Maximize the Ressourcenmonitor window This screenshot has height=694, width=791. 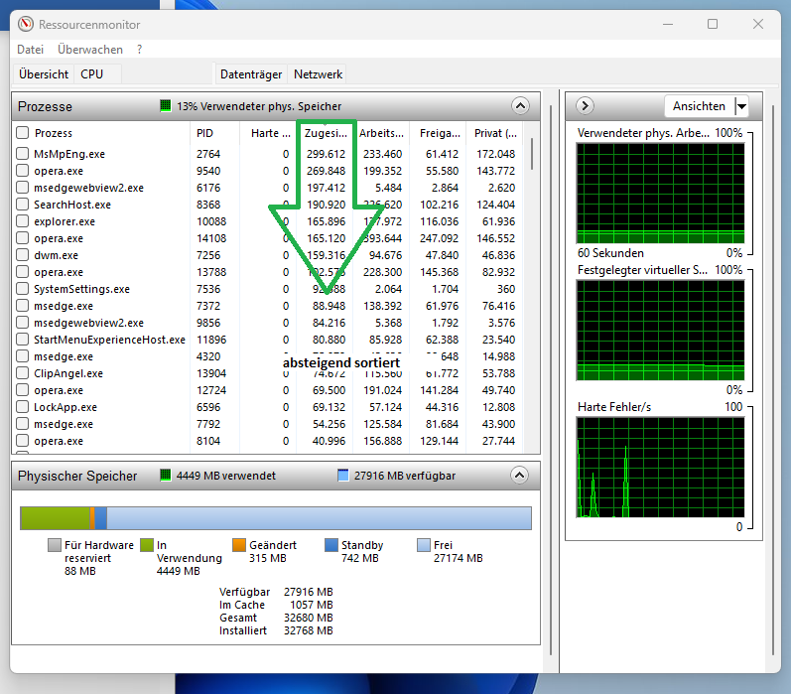pyautogui.click(x=713, y=24)
